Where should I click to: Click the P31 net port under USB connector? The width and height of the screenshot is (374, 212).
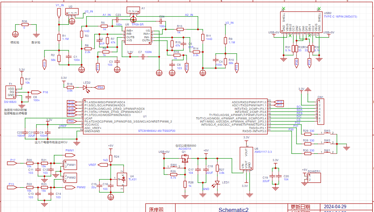click(309, 63)
